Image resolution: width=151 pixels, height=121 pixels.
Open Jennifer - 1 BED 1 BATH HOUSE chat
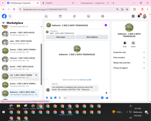[20, 34]
